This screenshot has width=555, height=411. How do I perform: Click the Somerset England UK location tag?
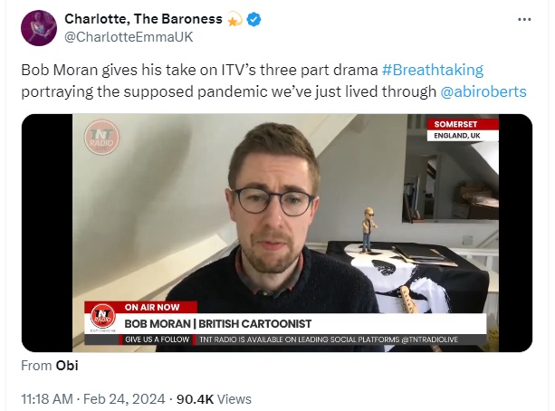[x=463, y=130]
